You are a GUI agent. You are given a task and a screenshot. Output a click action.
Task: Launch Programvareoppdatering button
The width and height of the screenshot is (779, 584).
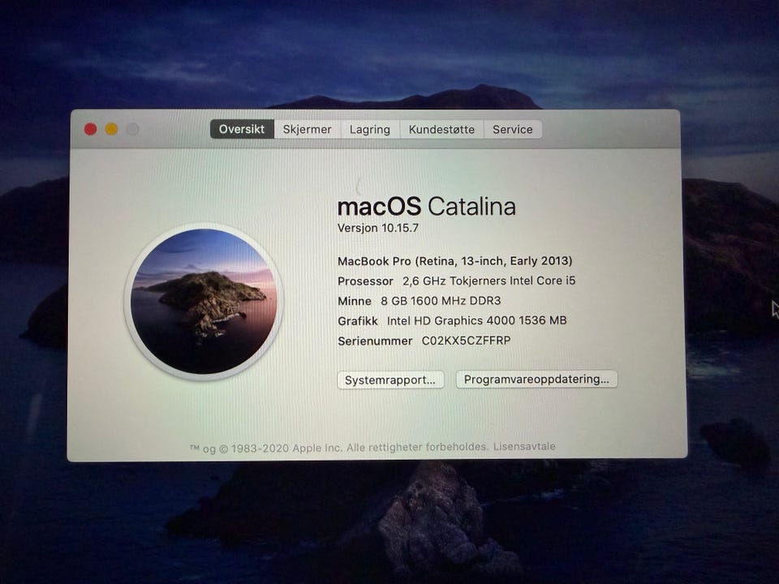click(x=536, y=379)
